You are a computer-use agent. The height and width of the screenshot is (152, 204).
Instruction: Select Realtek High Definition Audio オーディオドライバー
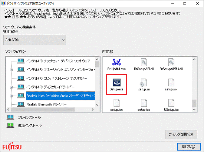[x=60, y=96]
